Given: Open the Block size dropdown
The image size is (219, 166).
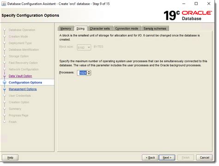Looking at the screenshot, I should click(84, 47).
